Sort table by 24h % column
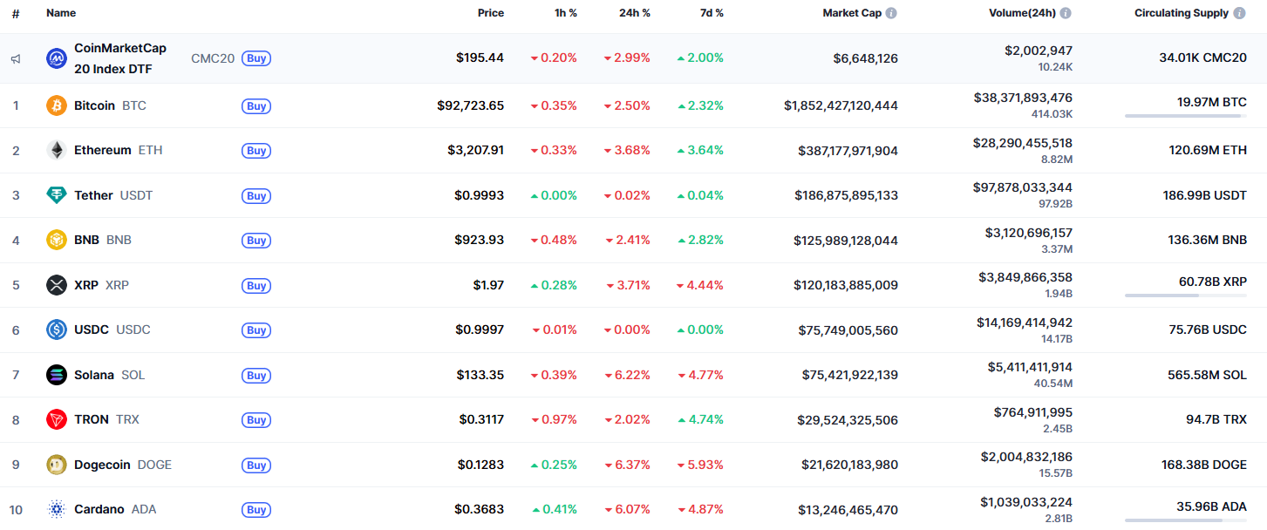This screenshot has width=1267, height=530. tap(634, 13)
